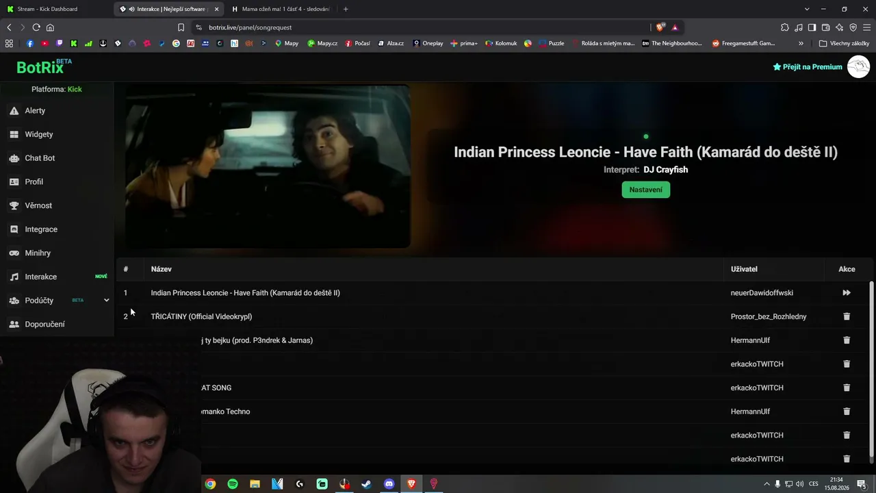The image size is (876, 493).
Task: Delete the TŘICÁTINY song request
Action: coord(847,316)
